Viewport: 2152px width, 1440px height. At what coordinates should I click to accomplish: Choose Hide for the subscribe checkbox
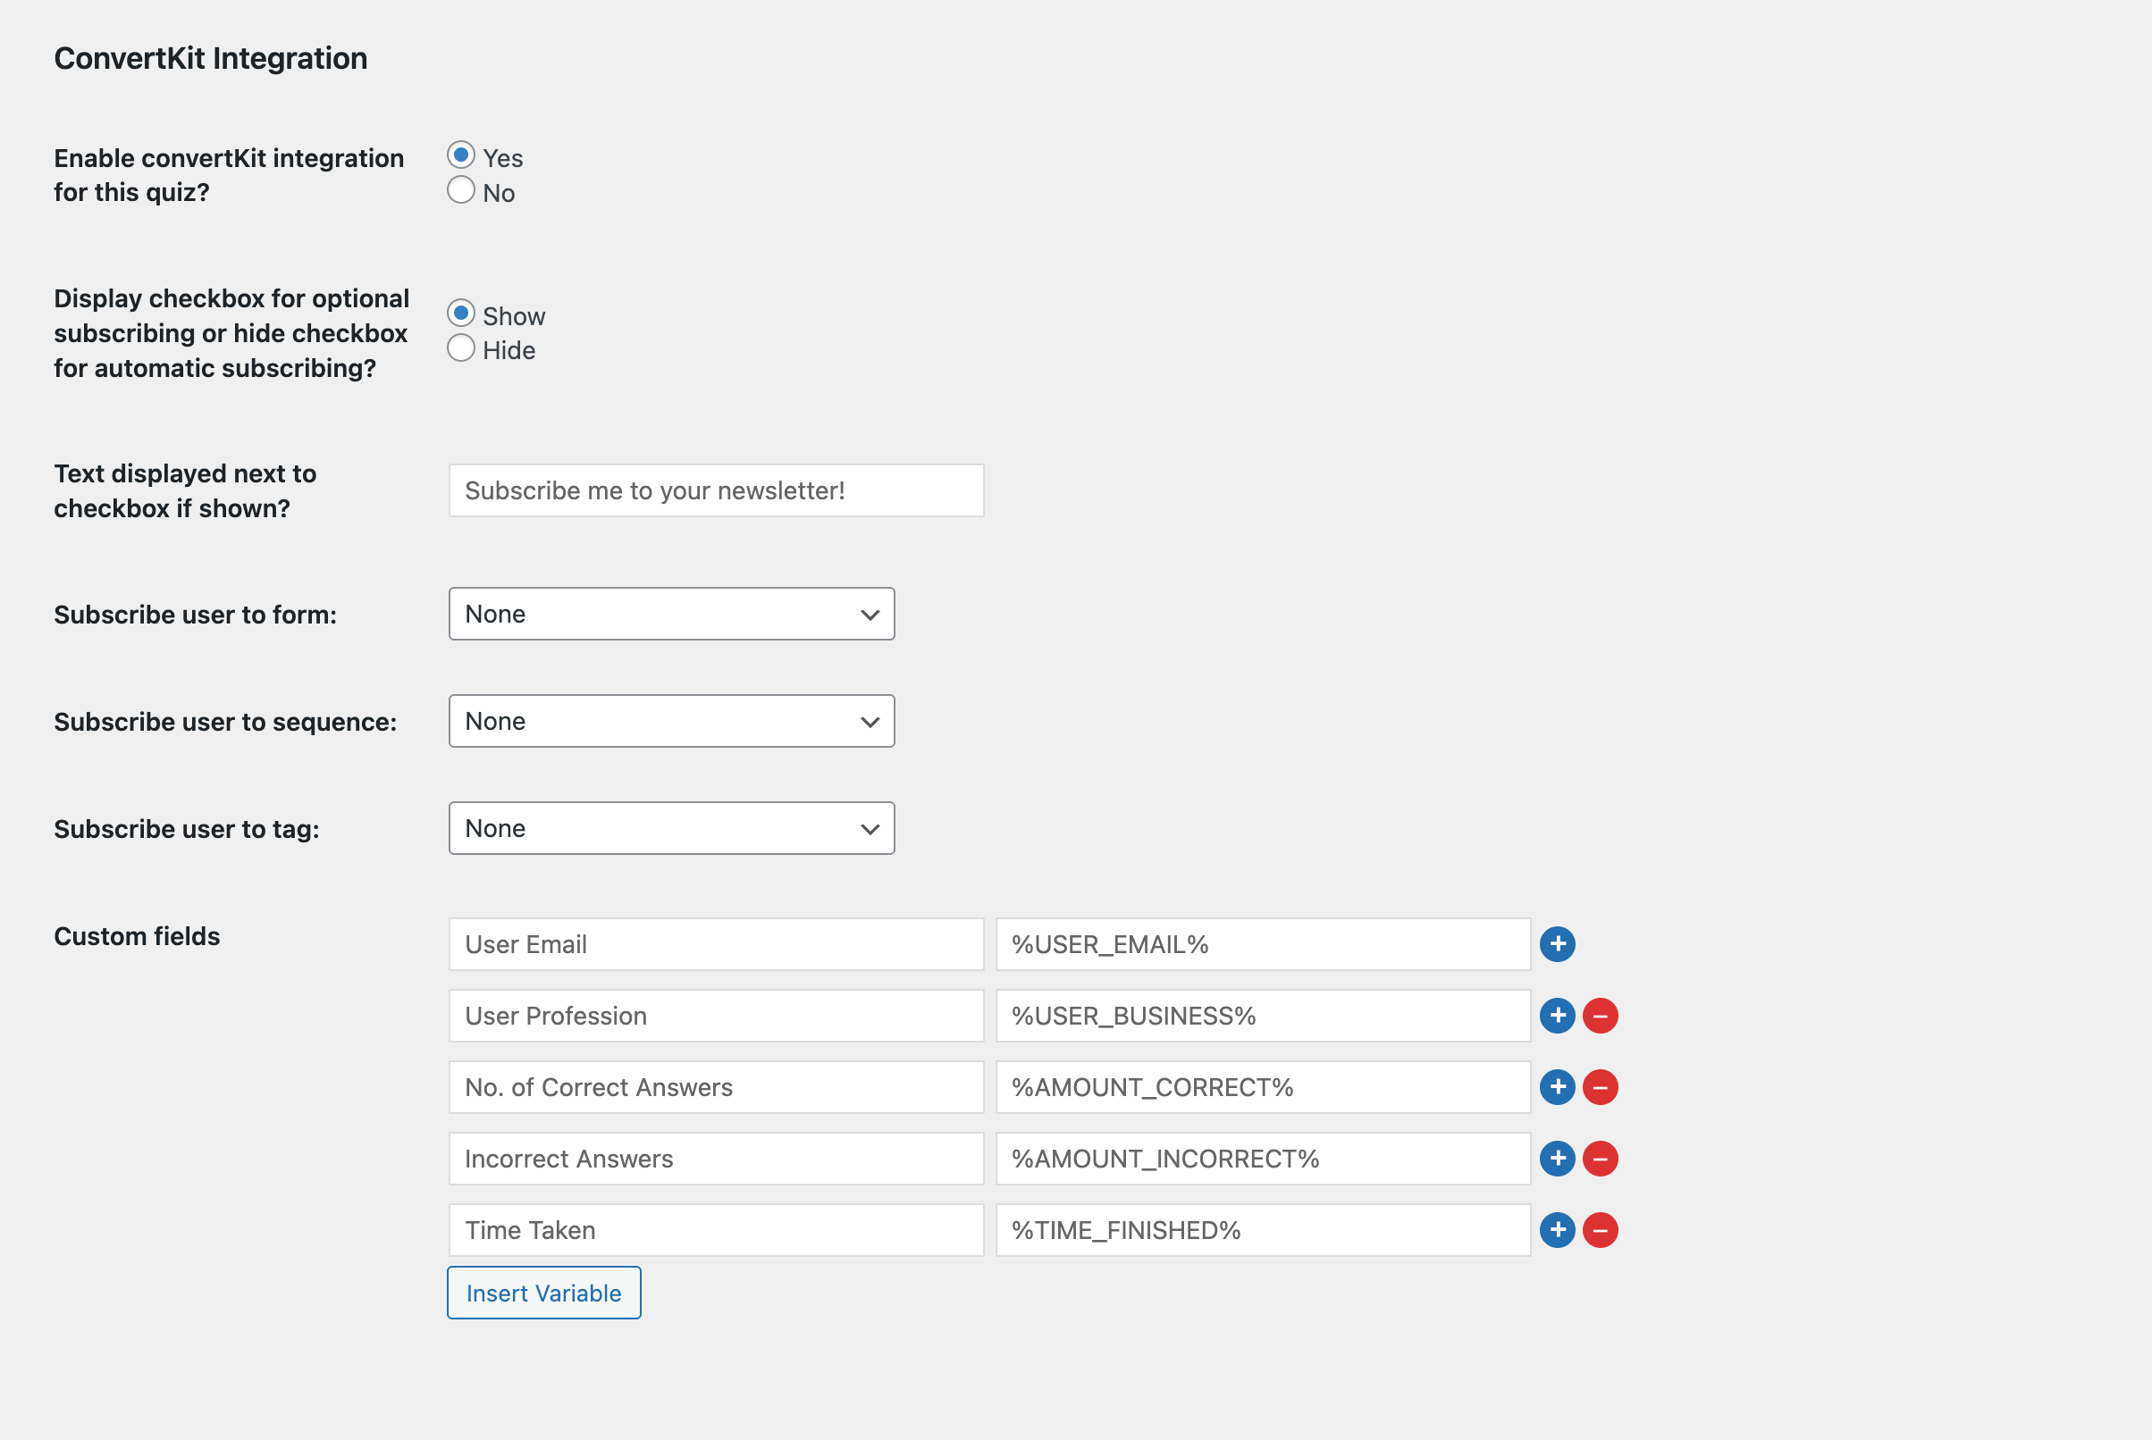[461, 348]
